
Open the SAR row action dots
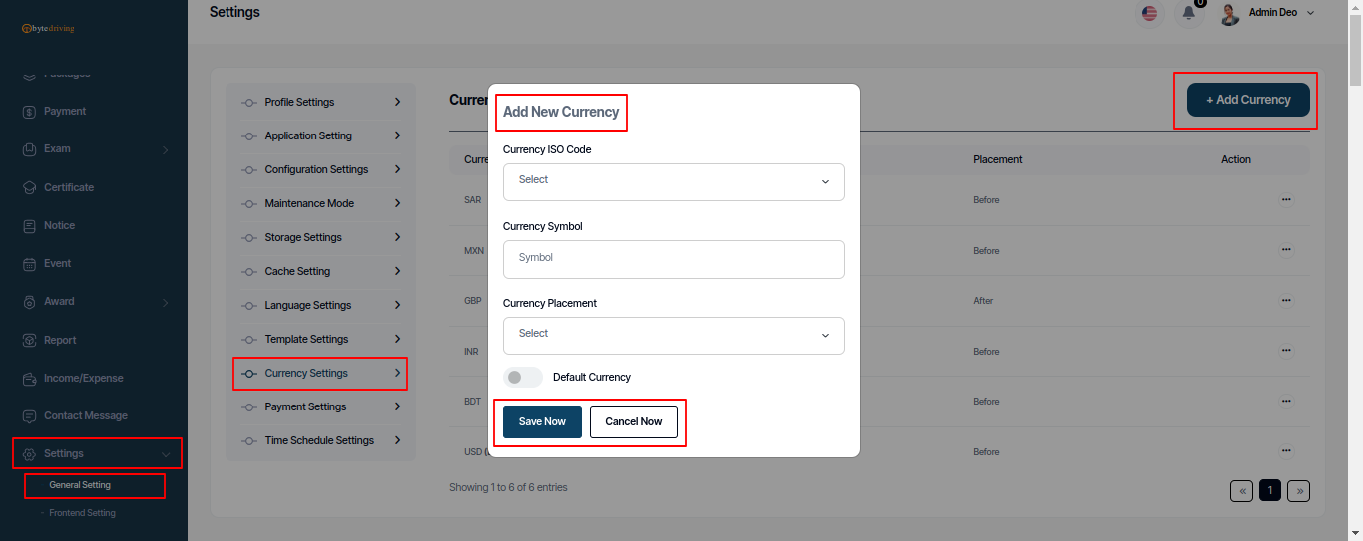click(x=1286, y=200)
